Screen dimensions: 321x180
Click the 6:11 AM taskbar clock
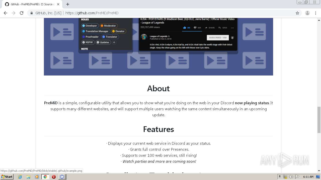click(308, 177)
